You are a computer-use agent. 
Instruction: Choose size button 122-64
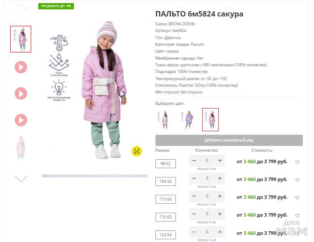click(x=166, y=235)
